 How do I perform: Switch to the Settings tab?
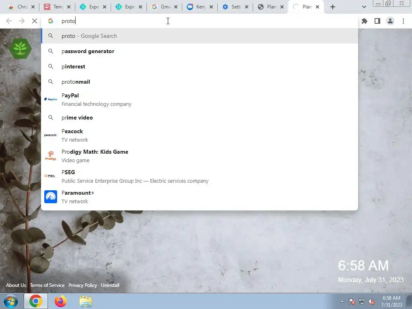pyautogui.click(x=235, y=7)
